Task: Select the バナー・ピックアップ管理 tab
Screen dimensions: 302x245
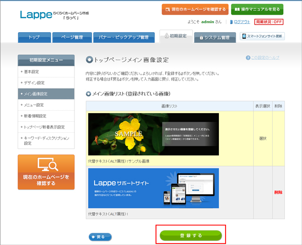Action: (124, 37)
